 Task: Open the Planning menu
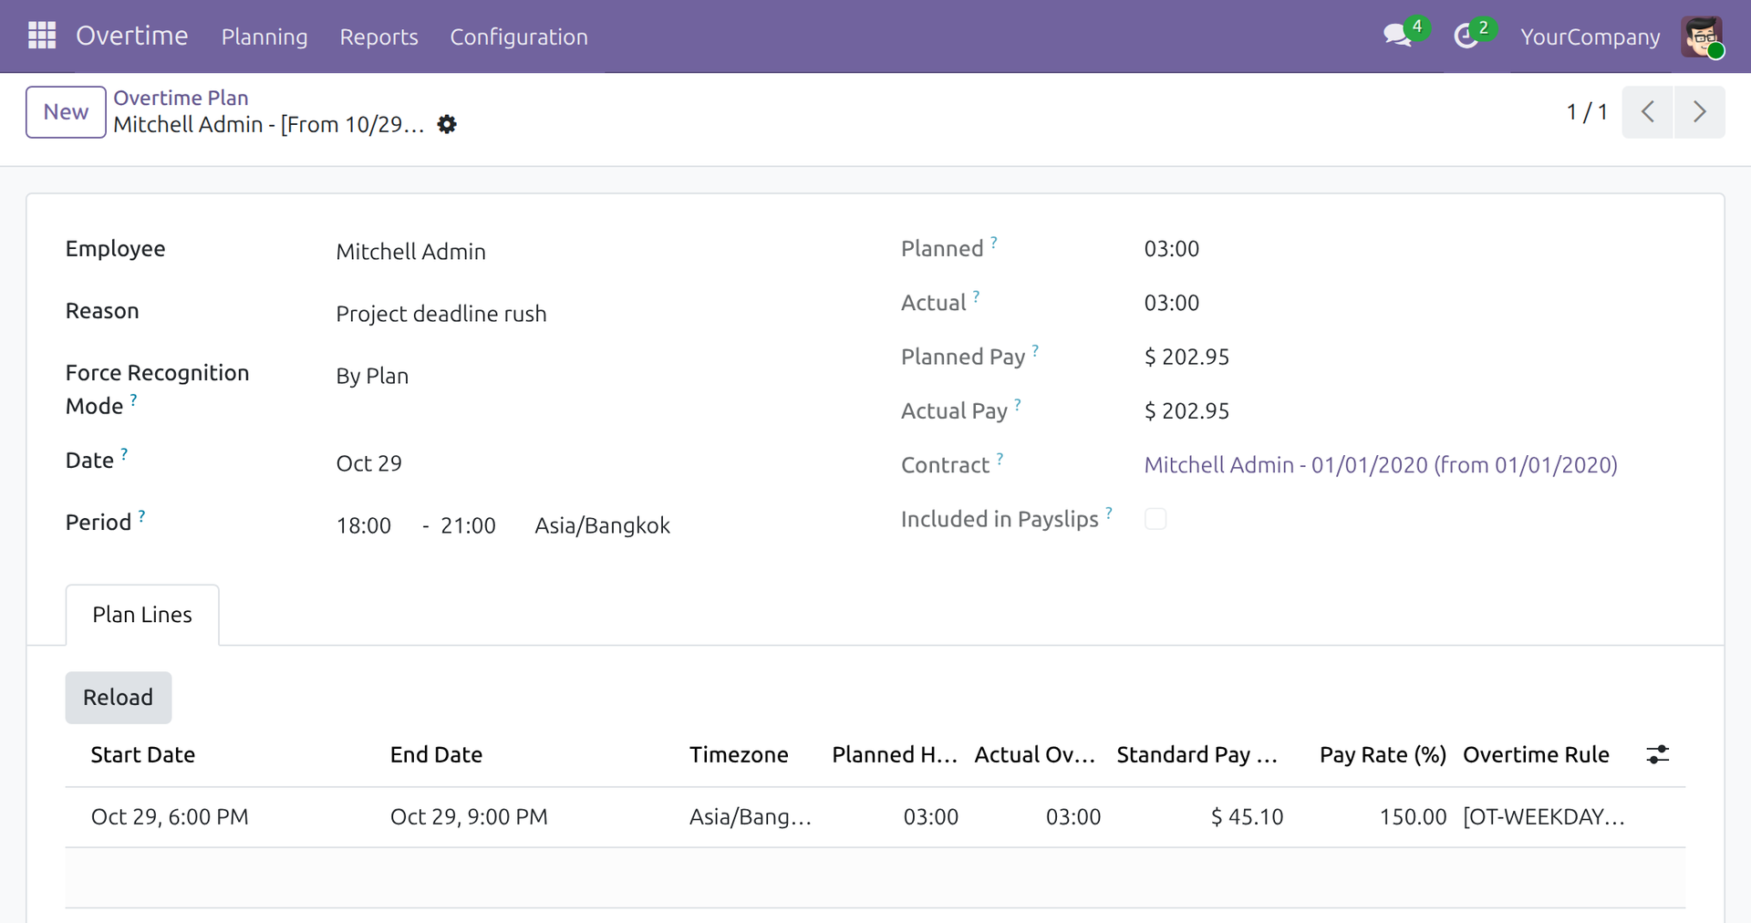264,36
